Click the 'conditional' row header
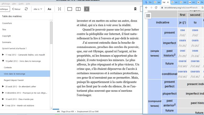The width and height of the screenshot is (204, 115). click(169, 74)
